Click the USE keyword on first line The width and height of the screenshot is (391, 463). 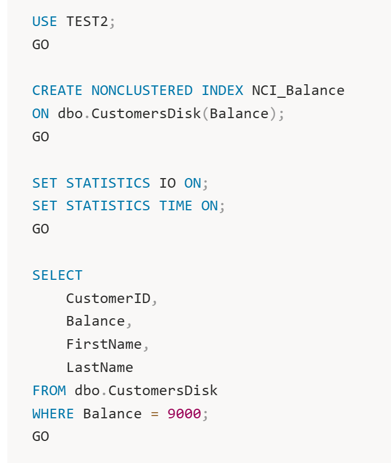pos(45,21)
